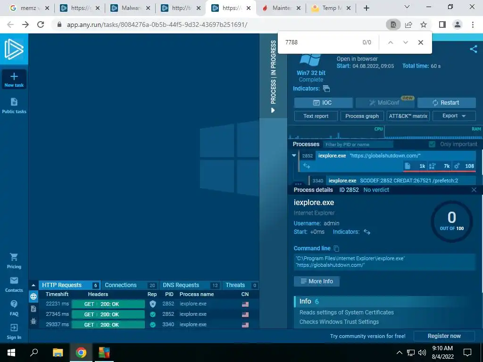The width and height of the screenshot is (483, 362).
Task: Collapse bottom network panel arrow
Action: (33, 285)
